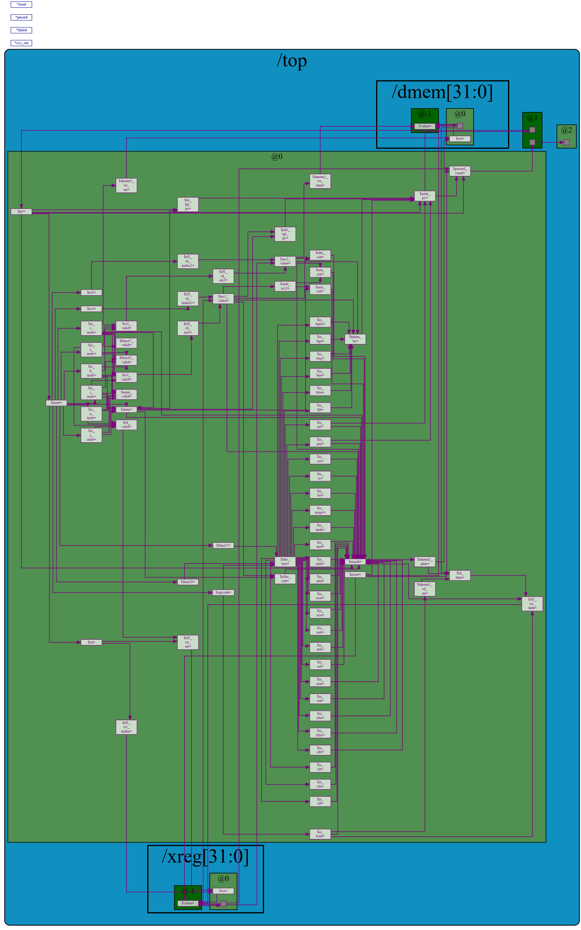Click the *reset signal label

(22, 4)
